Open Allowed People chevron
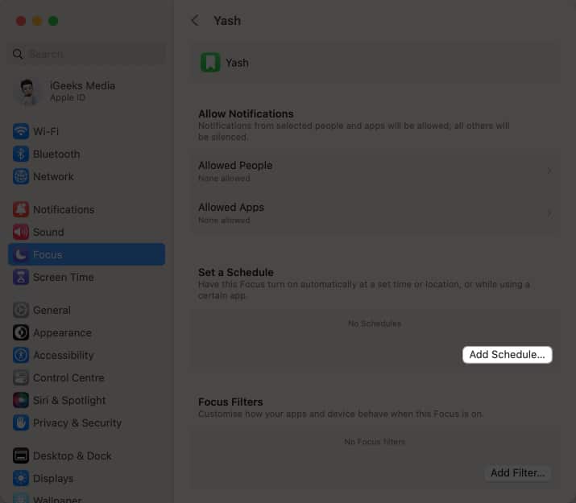The width and height of the screenshot is (576, 503). (549, 171)
